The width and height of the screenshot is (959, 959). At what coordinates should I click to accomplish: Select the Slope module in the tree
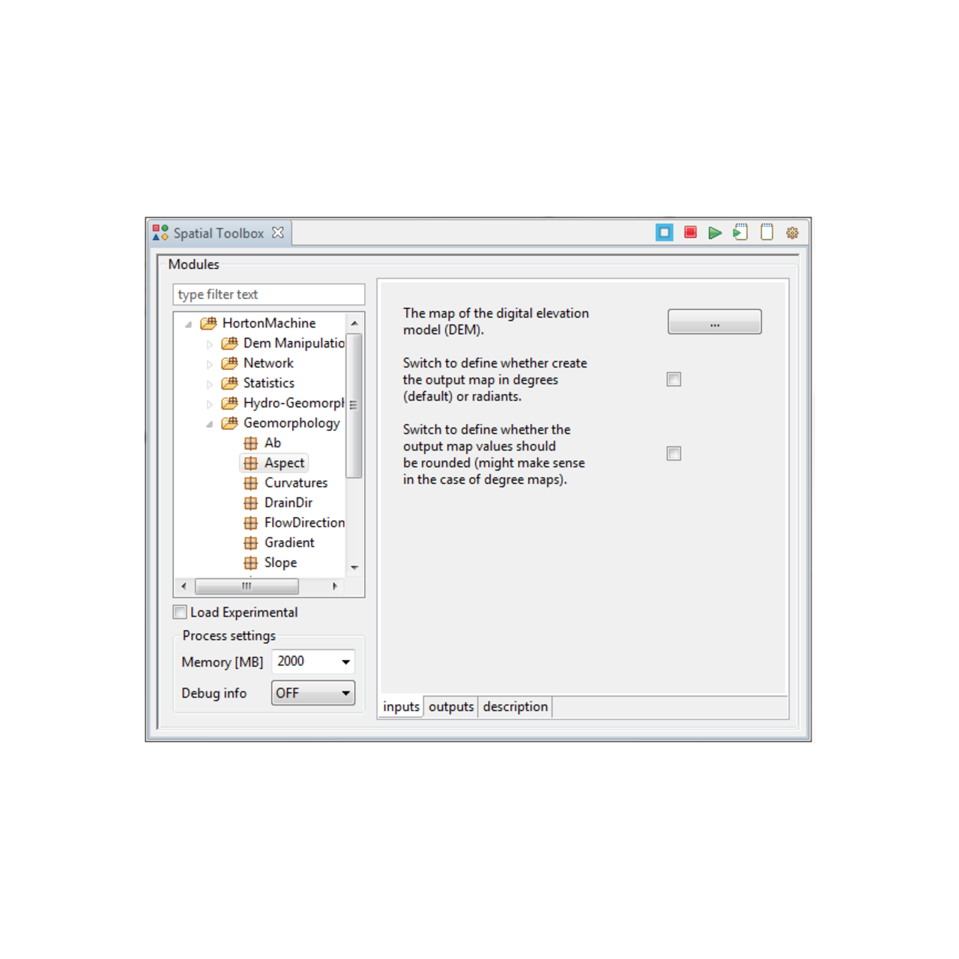tap(280, 562)
